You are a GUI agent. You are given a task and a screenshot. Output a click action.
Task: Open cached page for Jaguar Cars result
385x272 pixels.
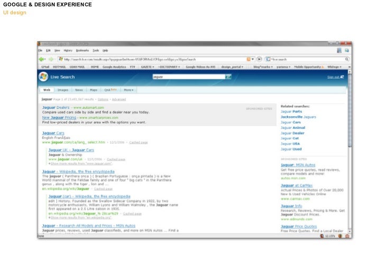pyautogui.click(x=139, y=142)
